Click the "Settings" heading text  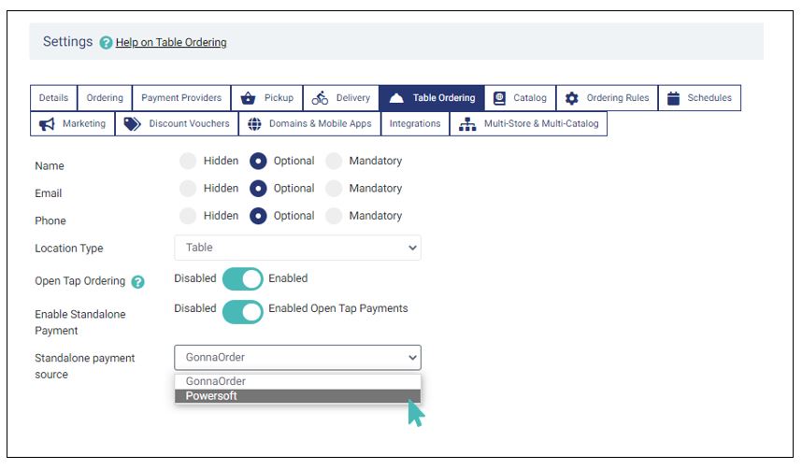coord(67,41)
